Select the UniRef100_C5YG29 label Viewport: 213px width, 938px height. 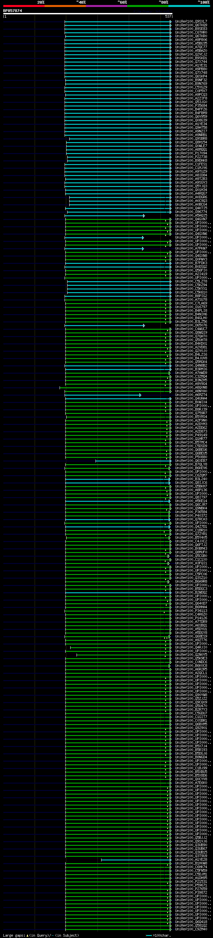pos(191,88)
